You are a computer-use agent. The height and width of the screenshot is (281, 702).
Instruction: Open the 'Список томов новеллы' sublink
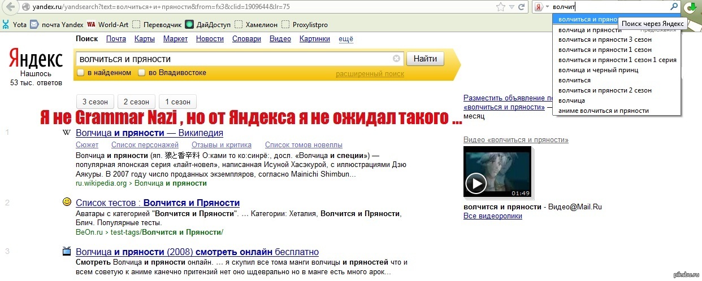[304, 145]
